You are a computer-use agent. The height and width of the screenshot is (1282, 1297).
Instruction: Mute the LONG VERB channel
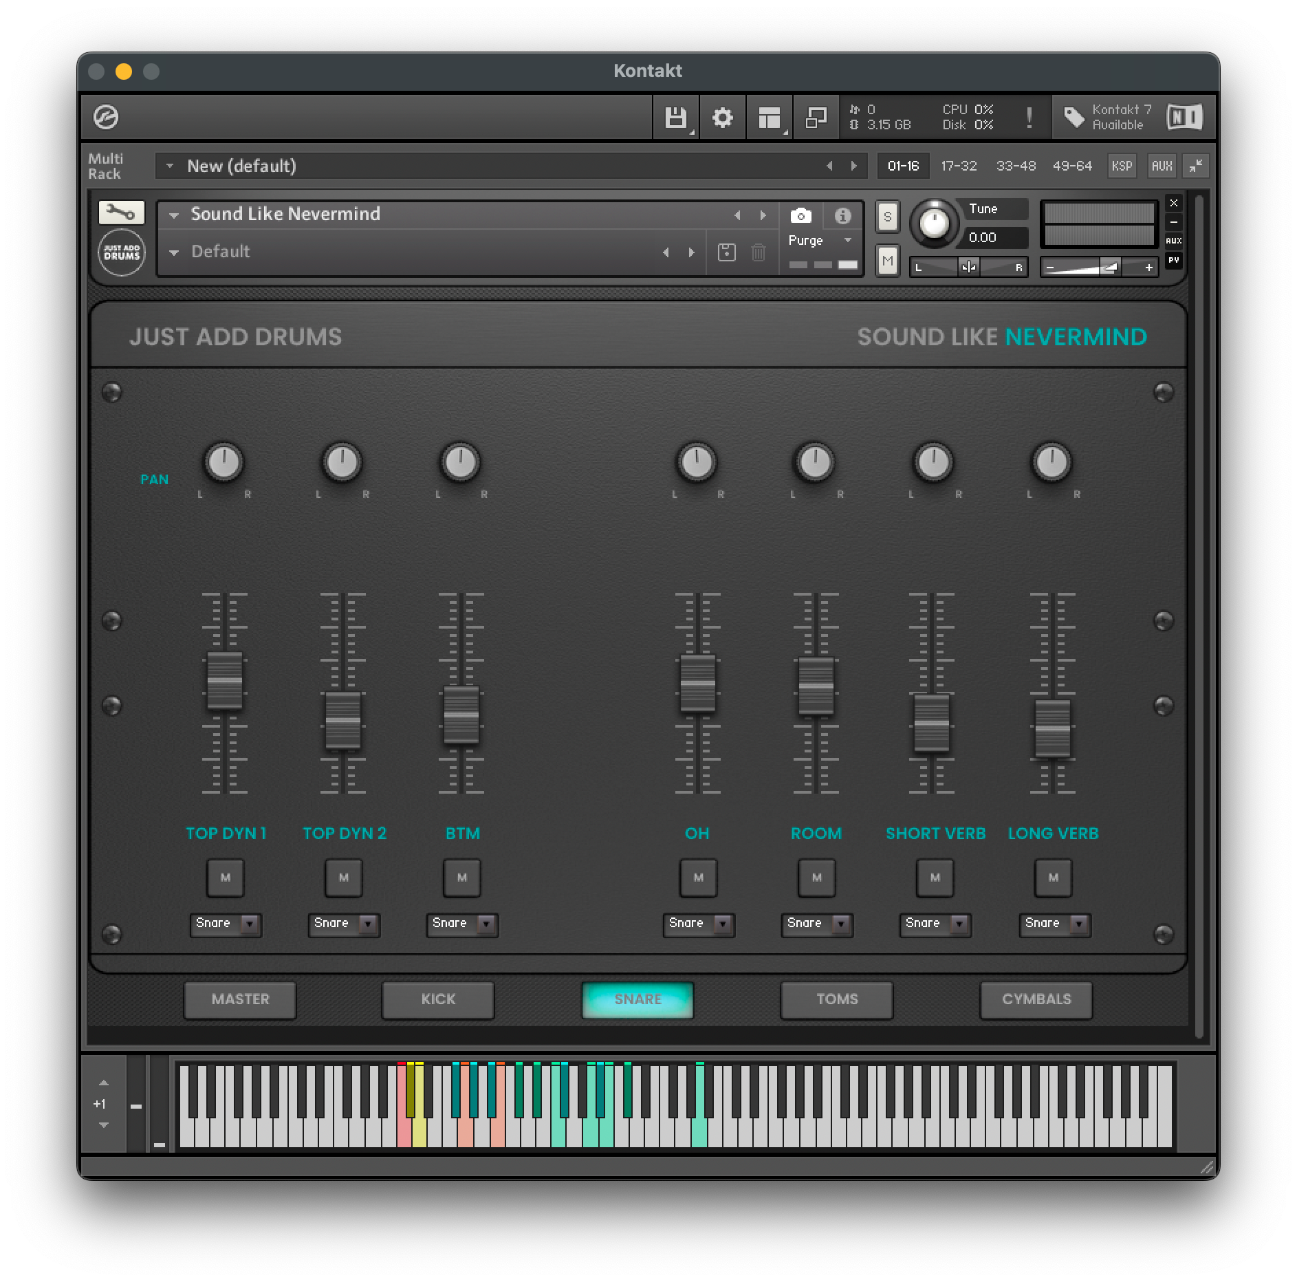pos(1054,878)
